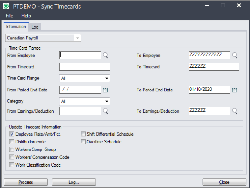Enable Workers Comp. Group checkbox
This screenshot has height=188, width=250.
12,149
